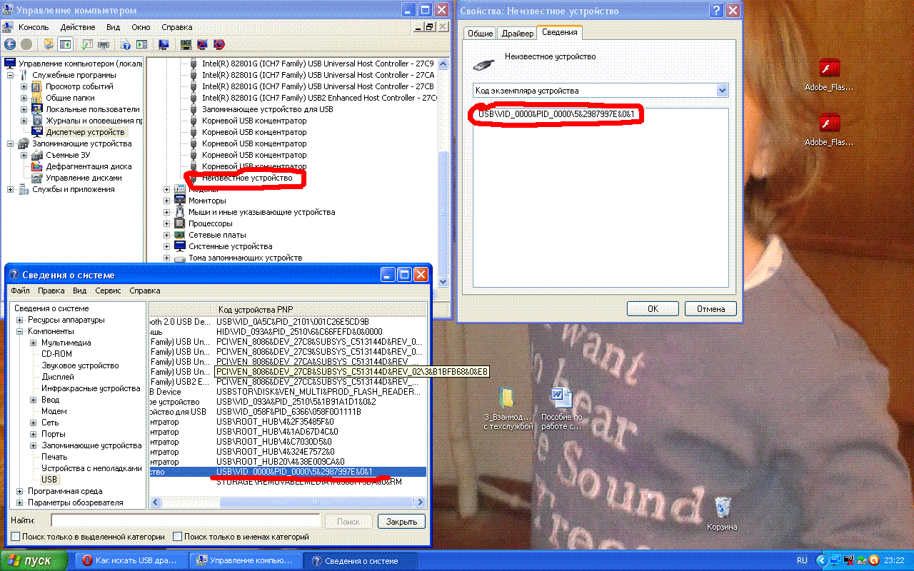Click the printer icon in Computer Management toolbar
Image resolution: width=914 pixels, height=571 pixels.
104,44
